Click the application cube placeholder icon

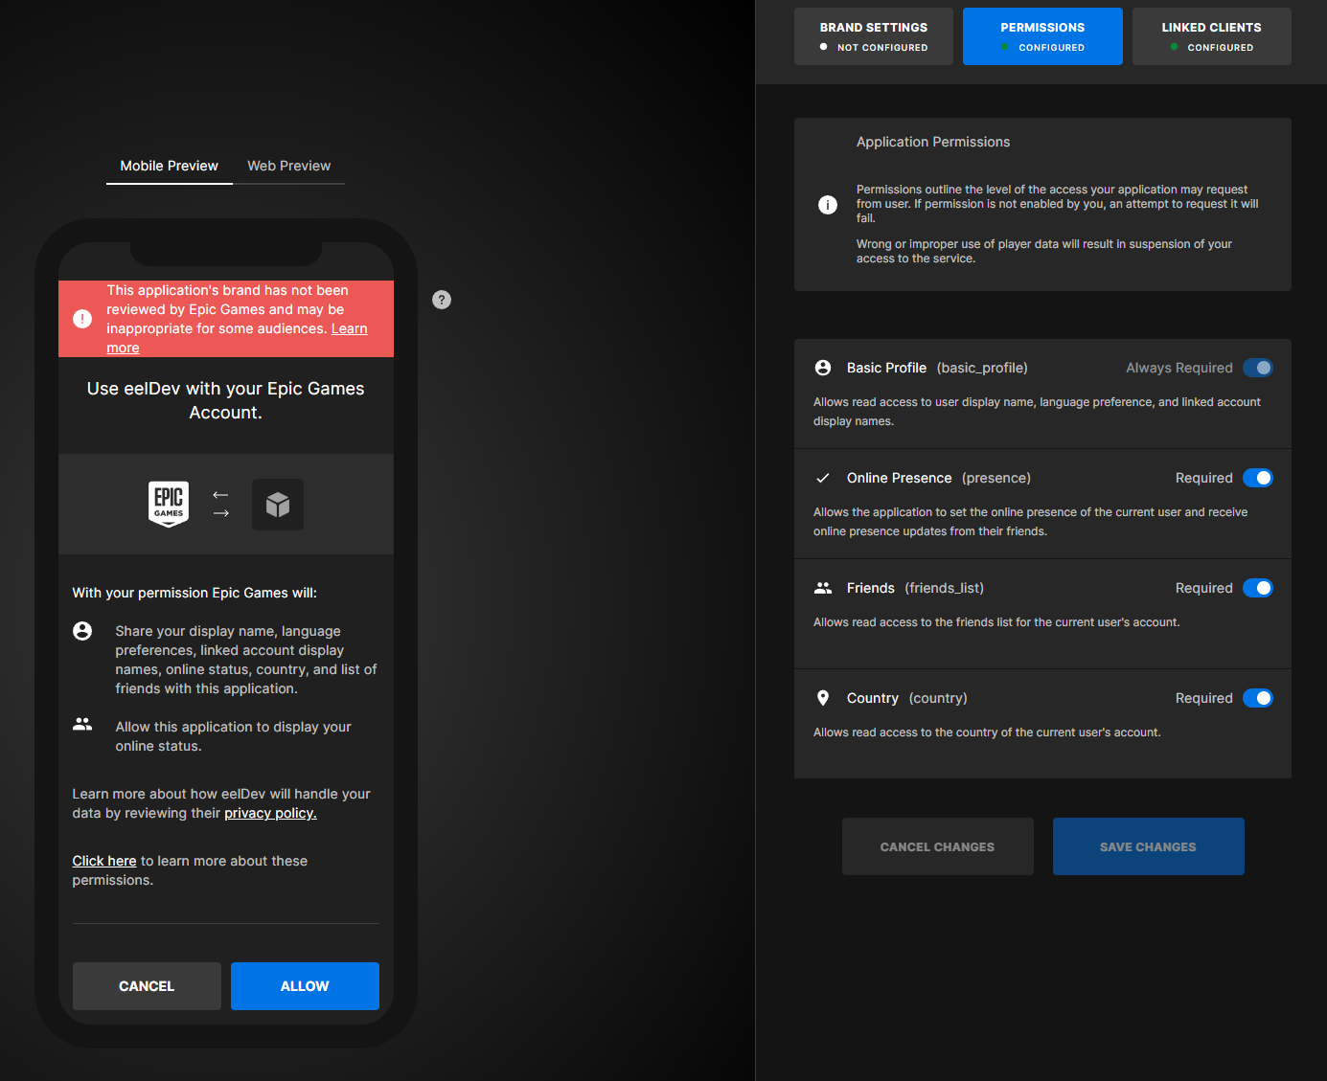[x=278, y=505]
